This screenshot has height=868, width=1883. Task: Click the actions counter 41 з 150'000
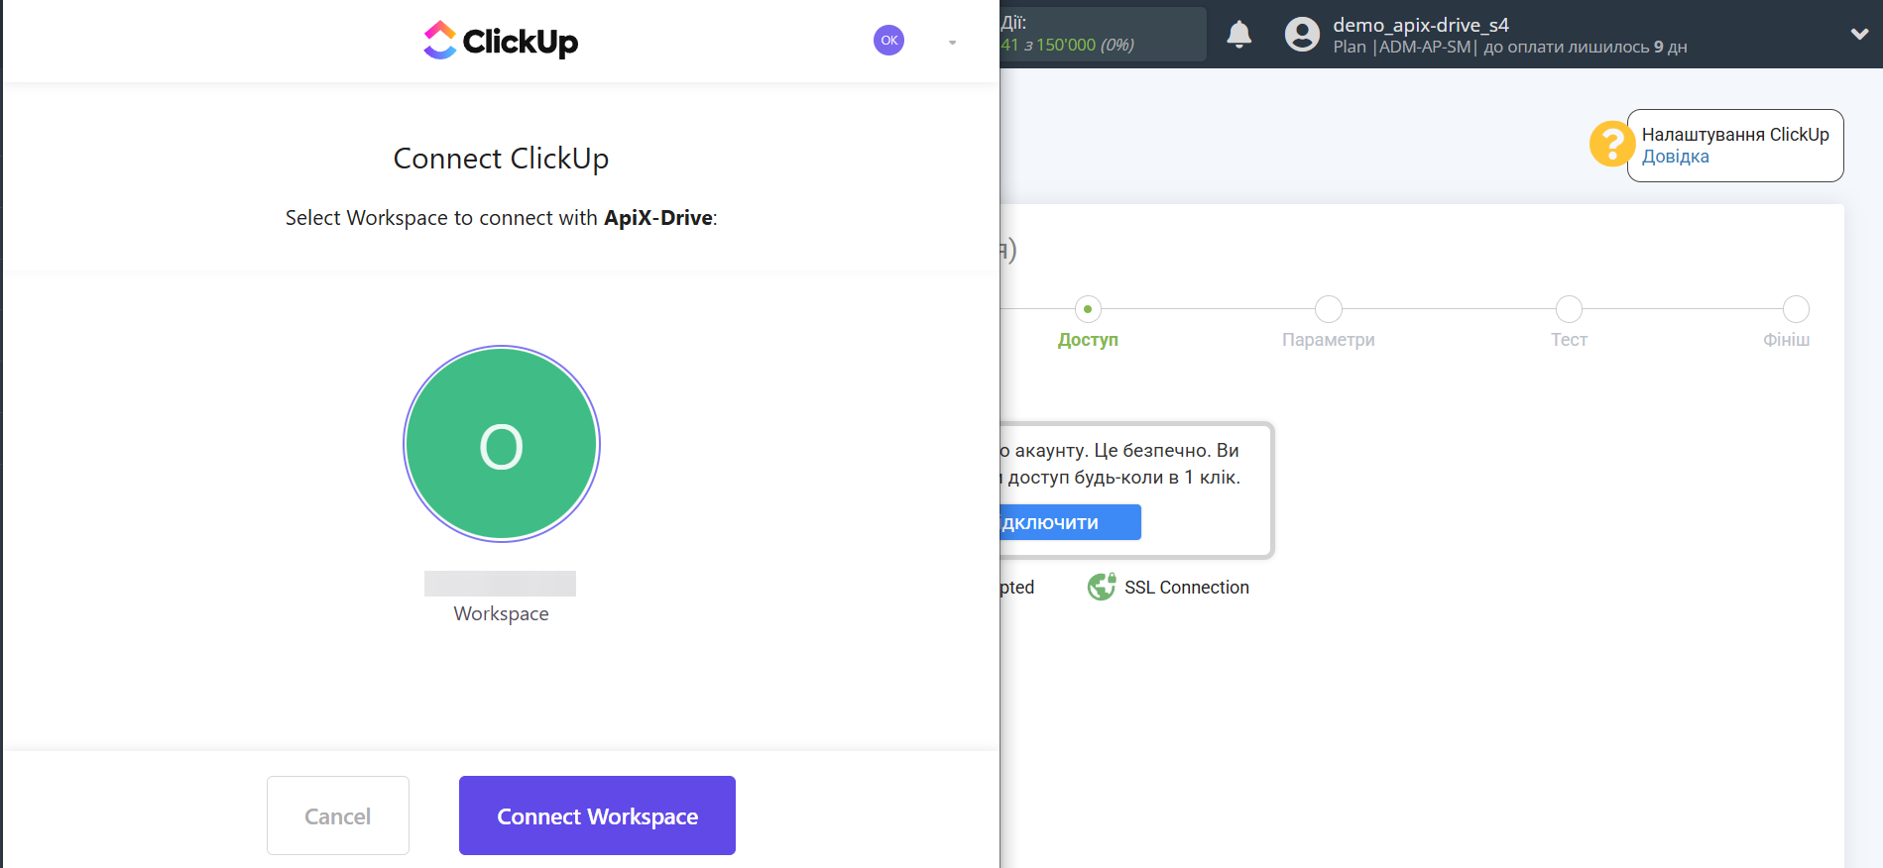pyautogui.click(x=1067, y=45)
